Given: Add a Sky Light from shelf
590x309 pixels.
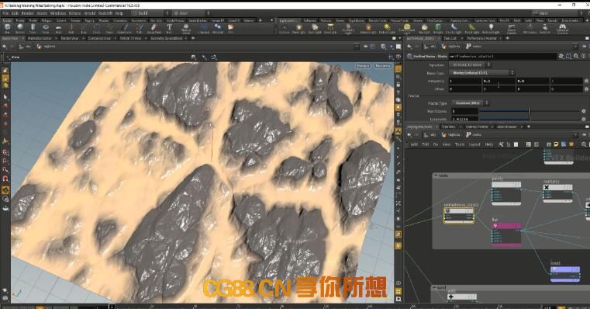Looking at the screenshot, I should click(x=424, y=28).
